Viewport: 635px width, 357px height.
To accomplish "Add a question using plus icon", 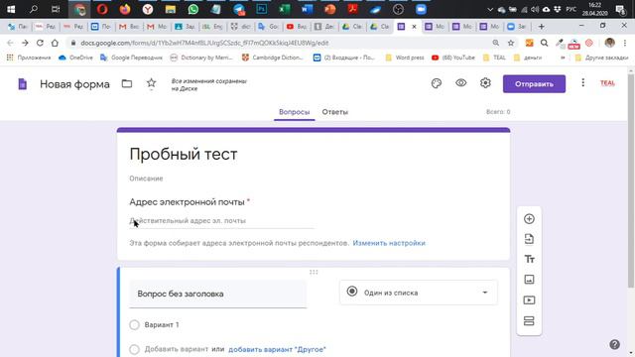I will [529, 219].
